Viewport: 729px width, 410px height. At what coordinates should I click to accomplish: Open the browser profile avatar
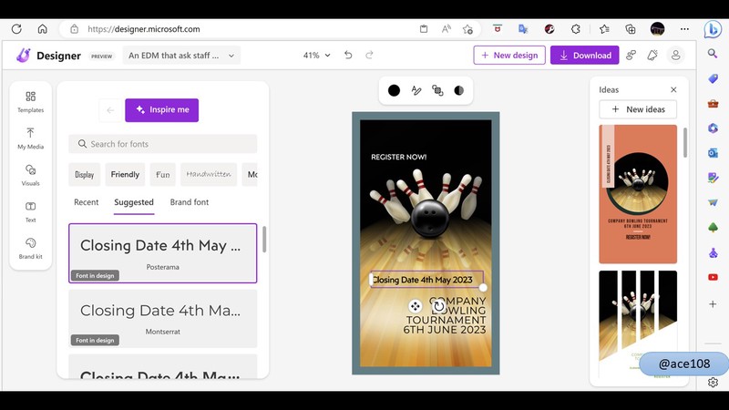pos(657,29)
